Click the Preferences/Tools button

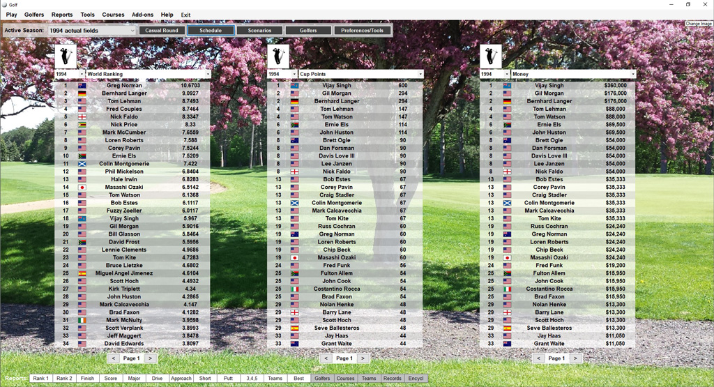pyautogui.click(x=362, y=31)
